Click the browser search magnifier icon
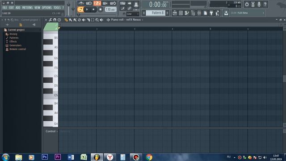This screenshot has height=161, width=286. (12, 20)
